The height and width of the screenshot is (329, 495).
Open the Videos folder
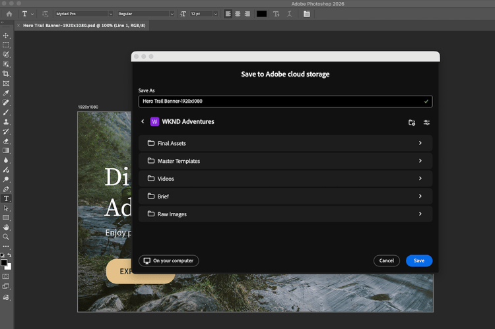[x=285, y=179]
